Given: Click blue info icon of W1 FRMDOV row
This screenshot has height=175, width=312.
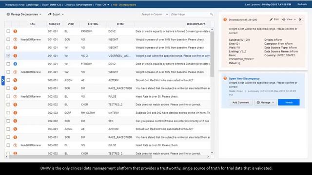Looking at the screenshot, I should click(15, 64).
